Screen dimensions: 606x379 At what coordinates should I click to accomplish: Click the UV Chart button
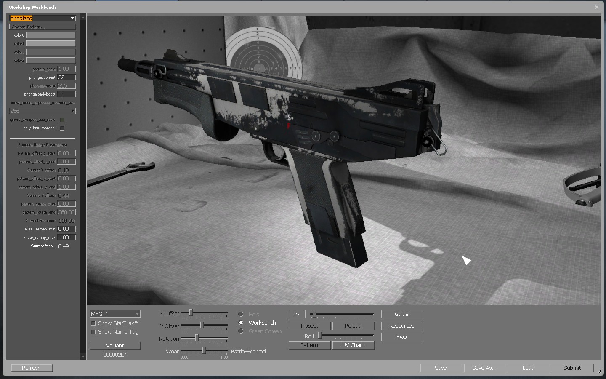353,345
